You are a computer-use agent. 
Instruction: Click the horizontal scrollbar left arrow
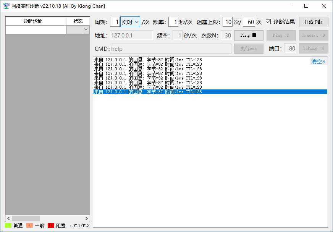point(8,218)
